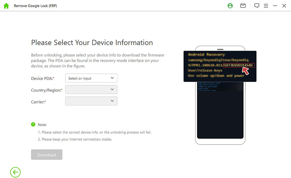
Task: Open the hamburger menu in title bar
Action: (266, 6)
